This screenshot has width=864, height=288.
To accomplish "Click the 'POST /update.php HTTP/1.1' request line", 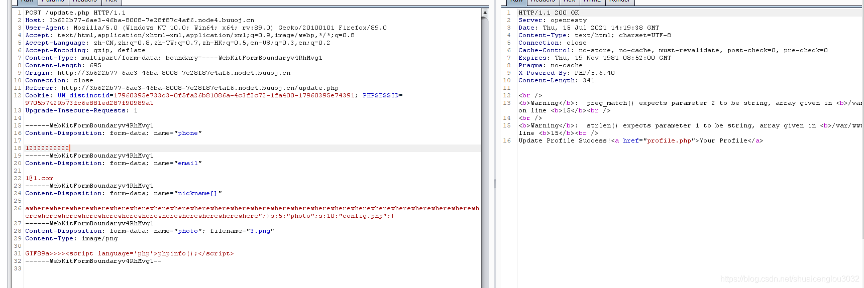I will [76, 13].
